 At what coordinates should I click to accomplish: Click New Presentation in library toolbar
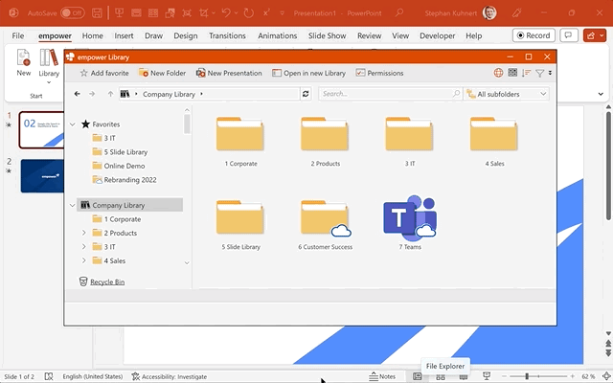(x=229, y=73)
